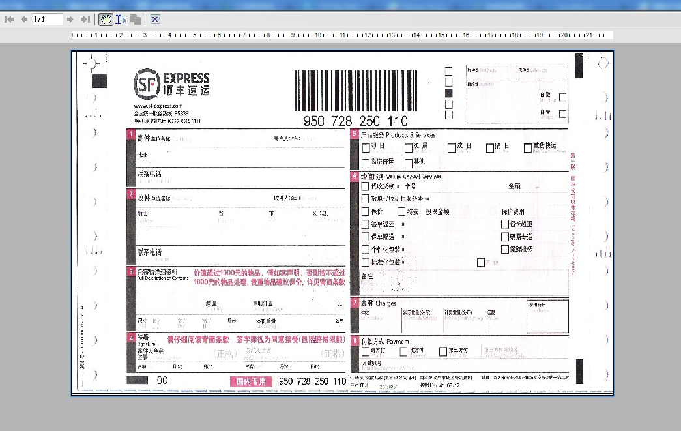This screenshot has height=431, width=681.
Task: Click the 增值服务 Value Added Services heading
Action: pos(401,177)
